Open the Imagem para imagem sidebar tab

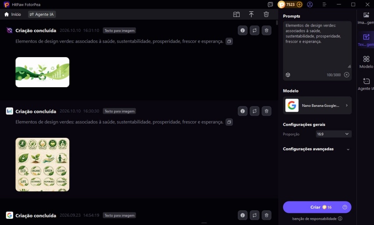click(x=366, y=18)
